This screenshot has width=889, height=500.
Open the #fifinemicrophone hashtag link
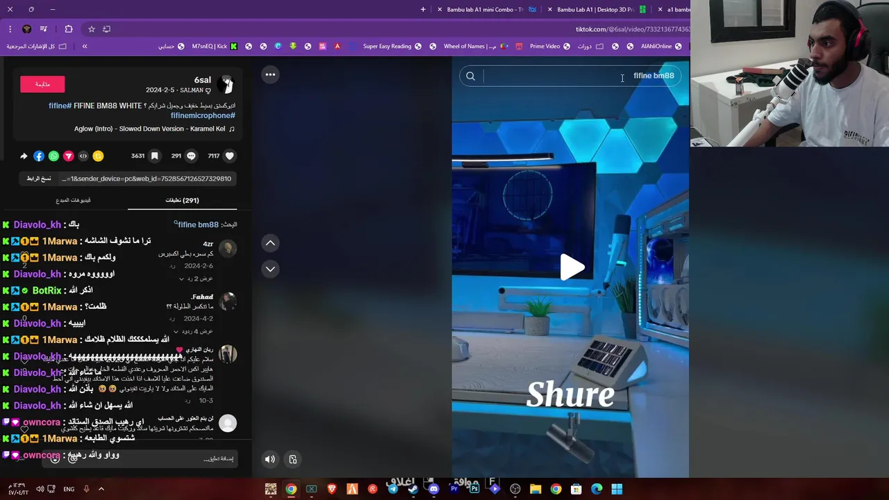coord(203,115)
